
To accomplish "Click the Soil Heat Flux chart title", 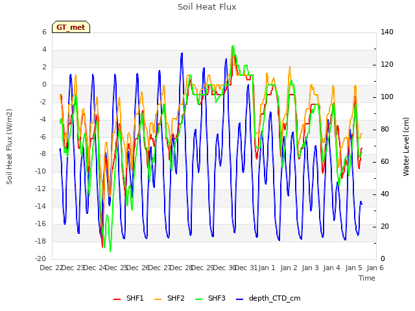I will [x=207, y=7].
